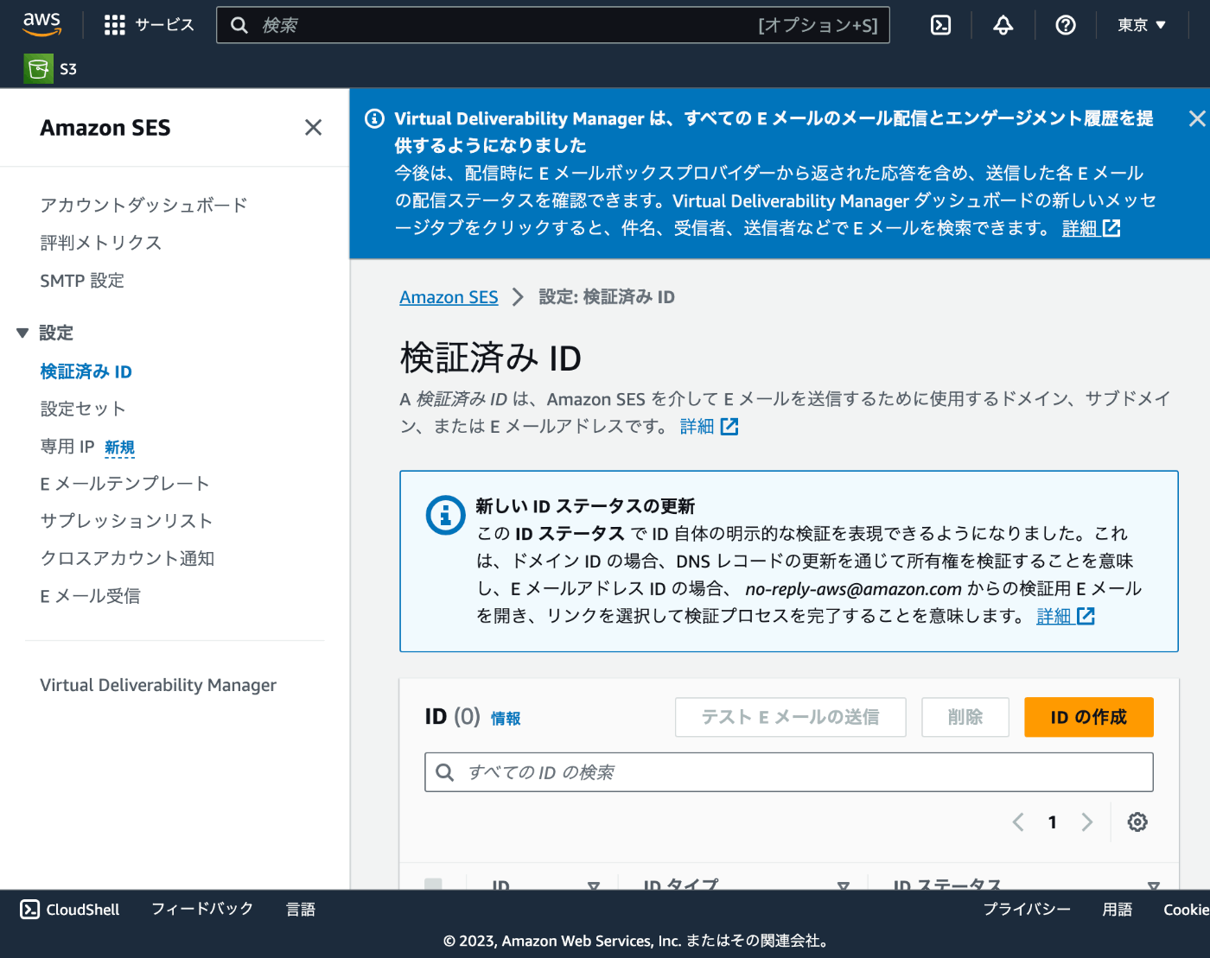The image size is (1210, 958).
Task: Click the 削除 button
Action: pyautogui.click(x=965, y=717)
